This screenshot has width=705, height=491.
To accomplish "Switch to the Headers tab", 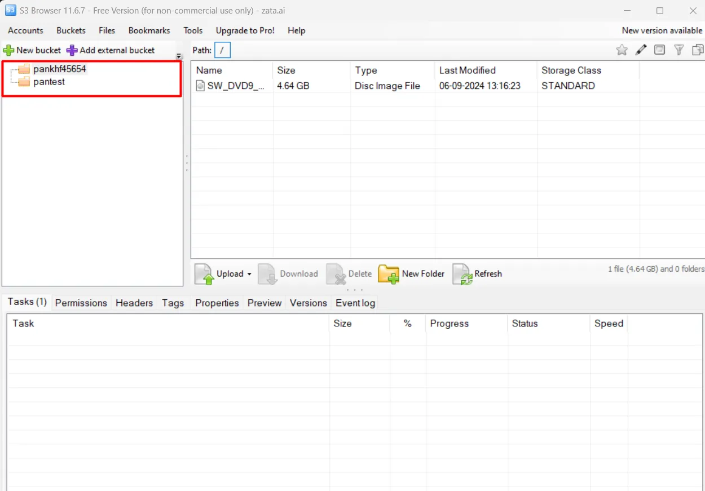I will pos(134,303).
